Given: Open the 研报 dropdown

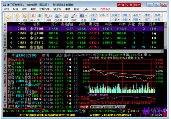Looking at the screenshot, I should pos(104,15).
